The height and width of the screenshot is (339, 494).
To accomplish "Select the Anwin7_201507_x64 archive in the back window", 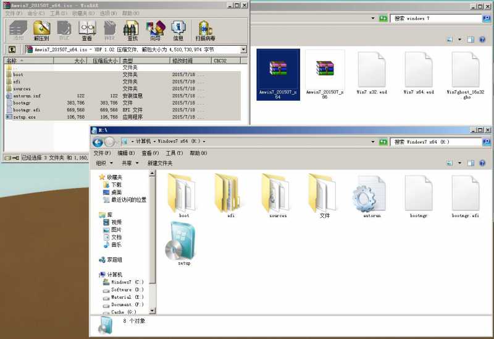I will pos(278,74).
